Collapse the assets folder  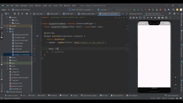click(7, 17)
